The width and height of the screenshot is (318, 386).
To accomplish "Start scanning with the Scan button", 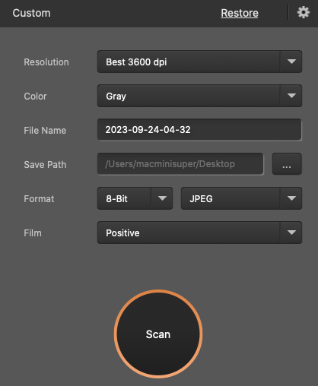I will pyautogui.click(x=158, y=334).
